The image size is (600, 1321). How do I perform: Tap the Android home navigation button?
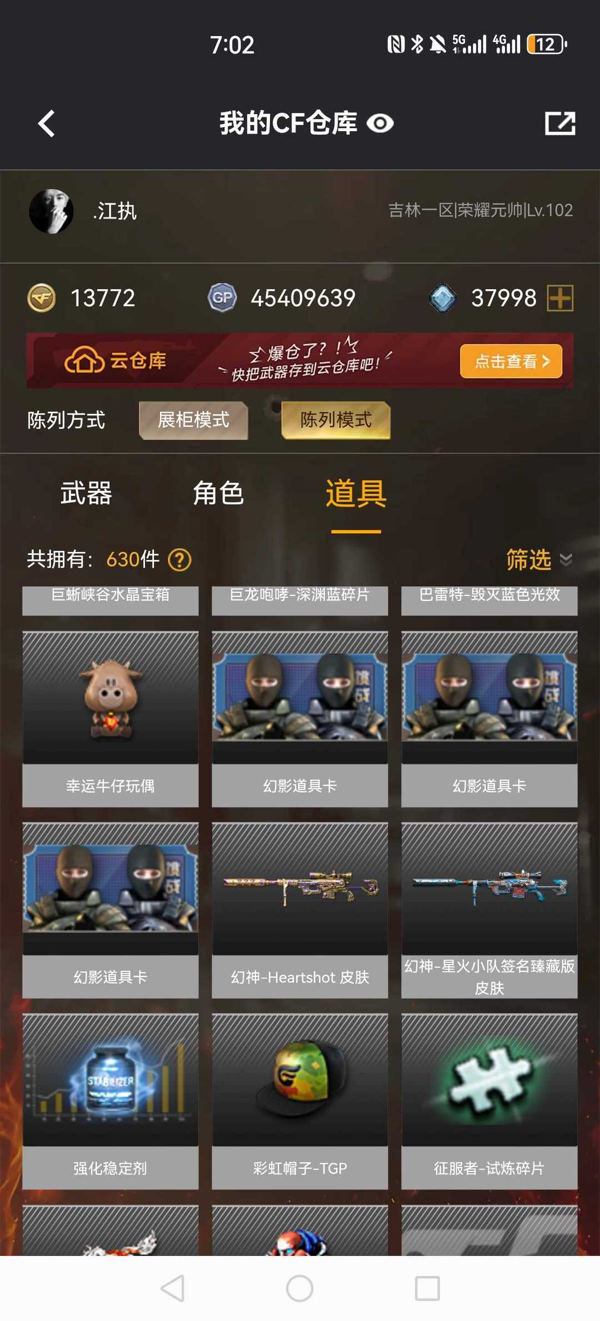point(299,1288)
